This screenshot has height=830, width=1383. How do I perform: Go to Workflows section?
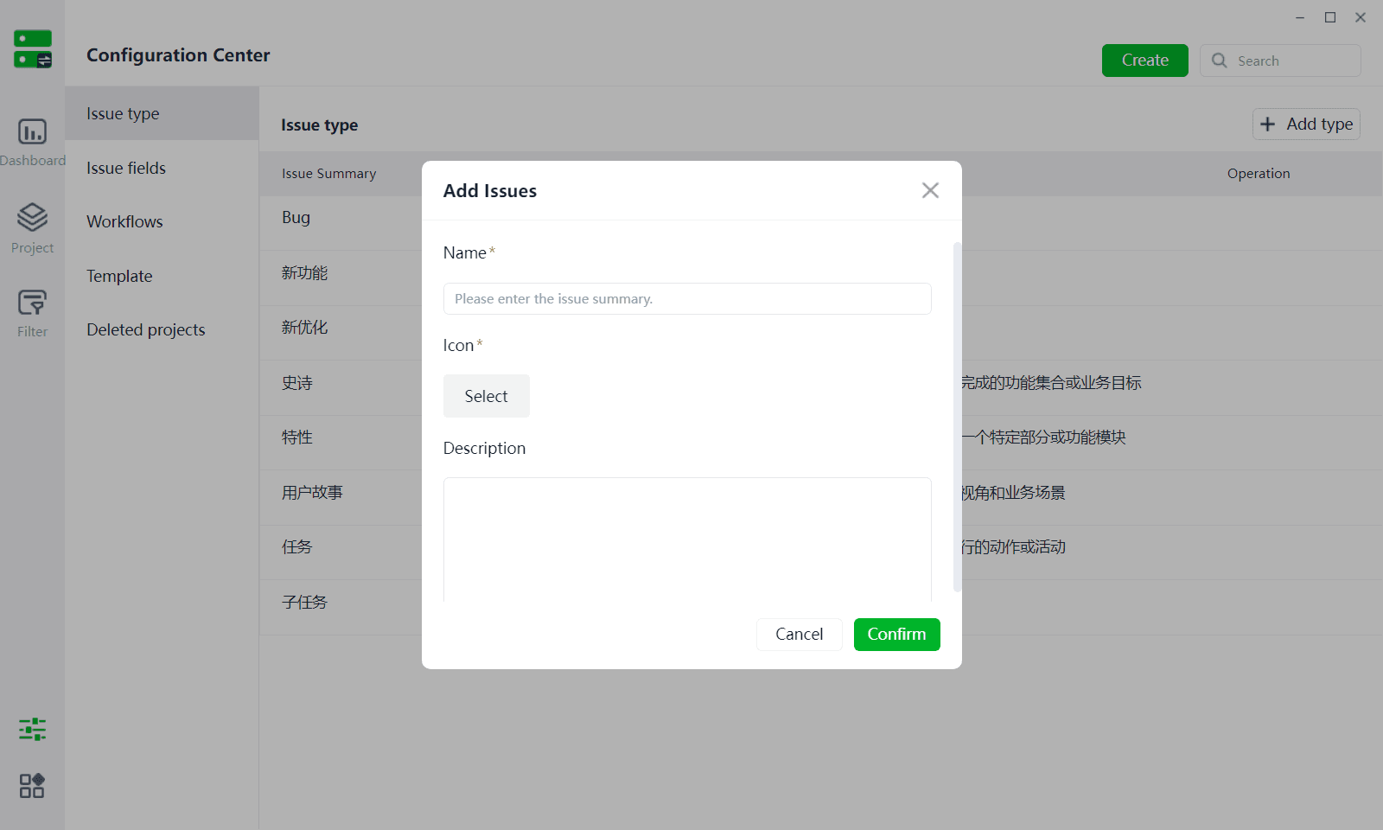[x=162, y=221]
